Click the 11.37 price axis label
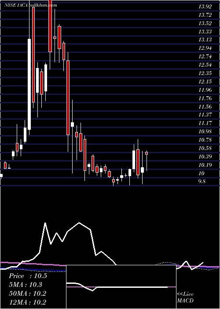The width and height of the screenshot is (220, 309). click(205, 115)
